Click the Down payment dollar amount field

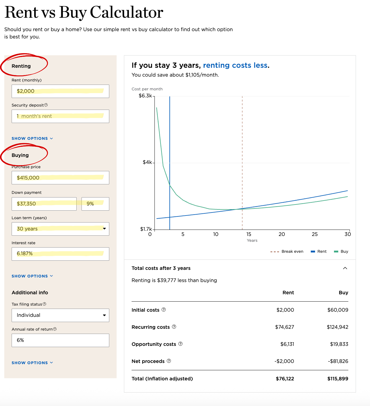tap(44, 204)
